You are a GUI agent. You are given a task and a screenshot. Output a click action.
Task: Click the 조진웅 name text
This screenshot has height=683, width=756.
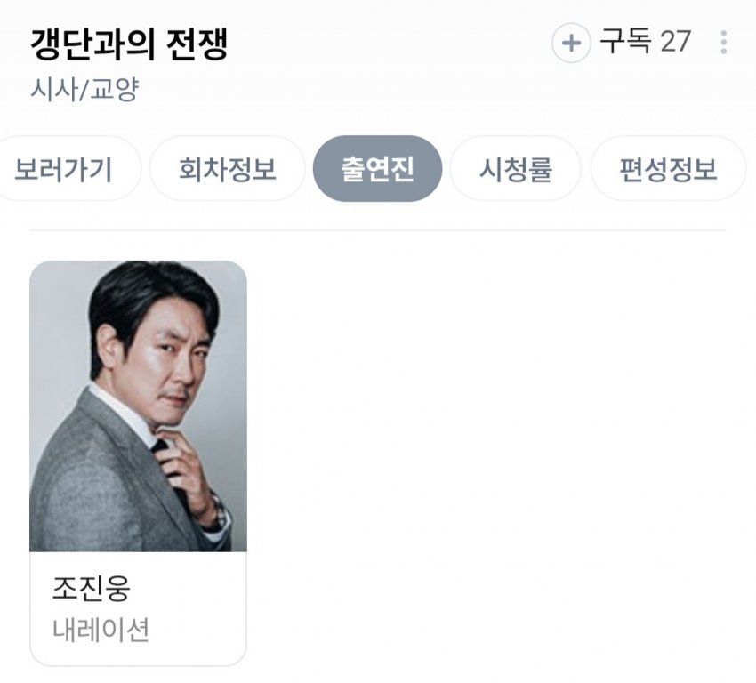[x=91, y=589]
